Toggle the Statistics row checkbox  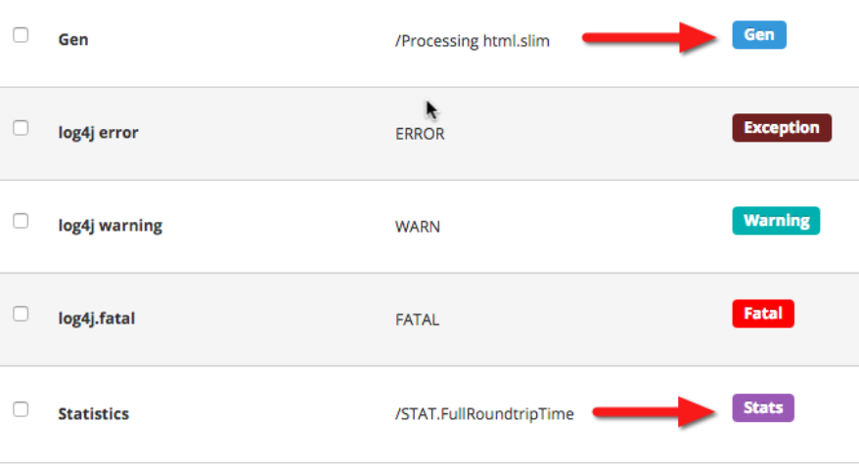tap(21, 409)
